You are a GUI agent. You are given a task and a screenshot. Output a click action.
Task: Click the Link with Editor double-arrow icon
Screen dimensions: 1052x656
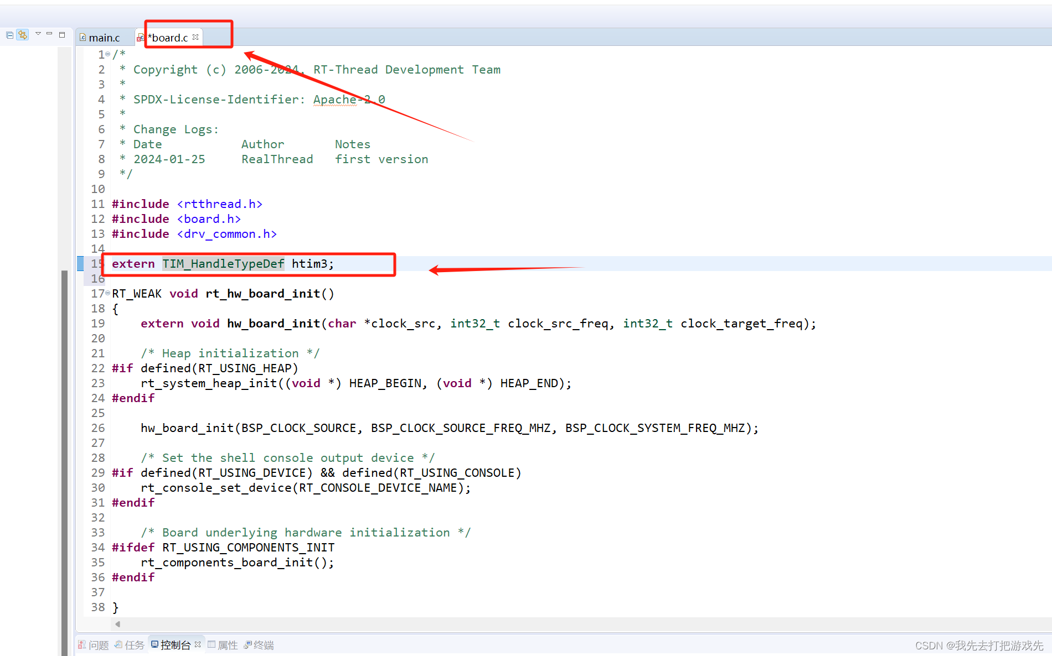tap(22, 35)
